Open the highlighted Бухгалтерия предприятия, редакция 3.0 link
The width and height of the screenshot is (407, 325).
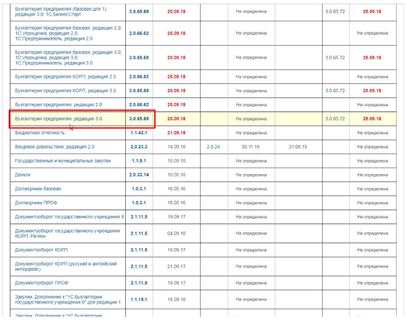[58, 119]
